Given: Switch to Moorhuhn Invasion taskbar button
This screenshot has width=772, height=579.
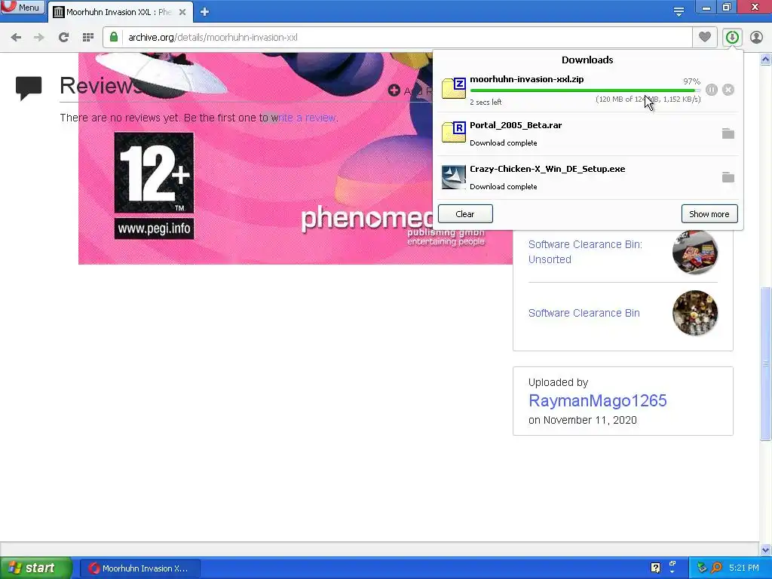Looking at the screenshot, I should pos(140,568).
